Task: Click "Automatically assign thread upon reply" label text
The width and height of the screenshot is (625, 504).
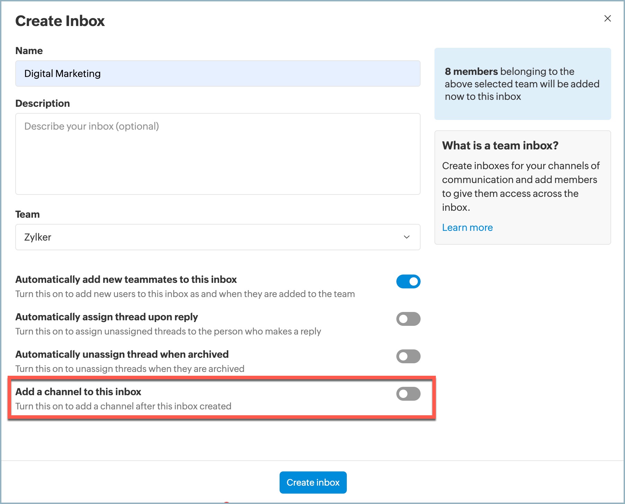Action: (106, 317)
